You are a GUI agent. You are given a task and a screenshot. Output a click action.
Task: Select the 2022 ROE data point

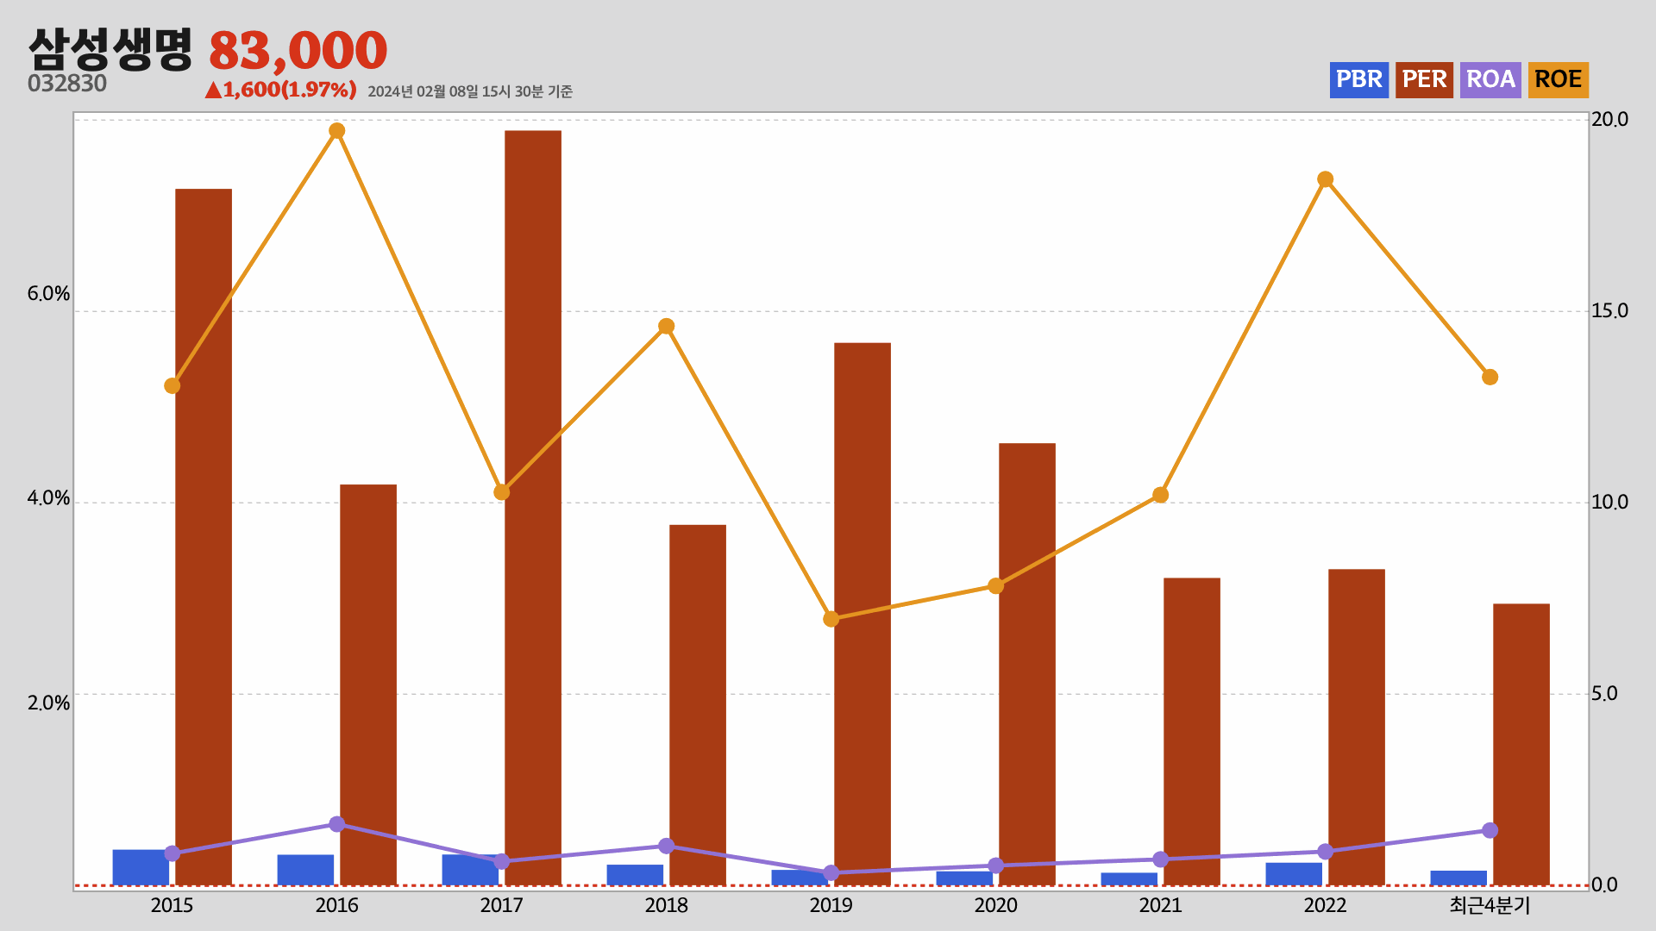[x=1326, y=179]
